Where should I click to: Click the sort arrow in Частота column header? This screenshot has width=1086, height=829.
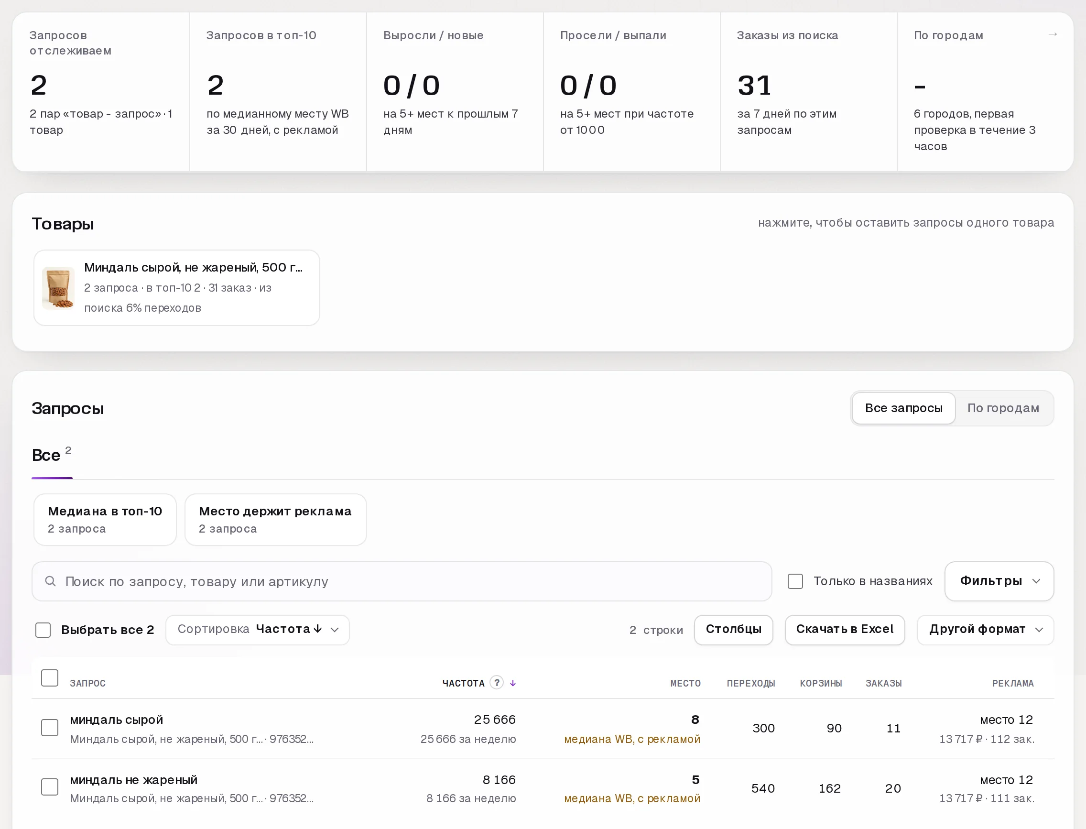coord(513,684)
